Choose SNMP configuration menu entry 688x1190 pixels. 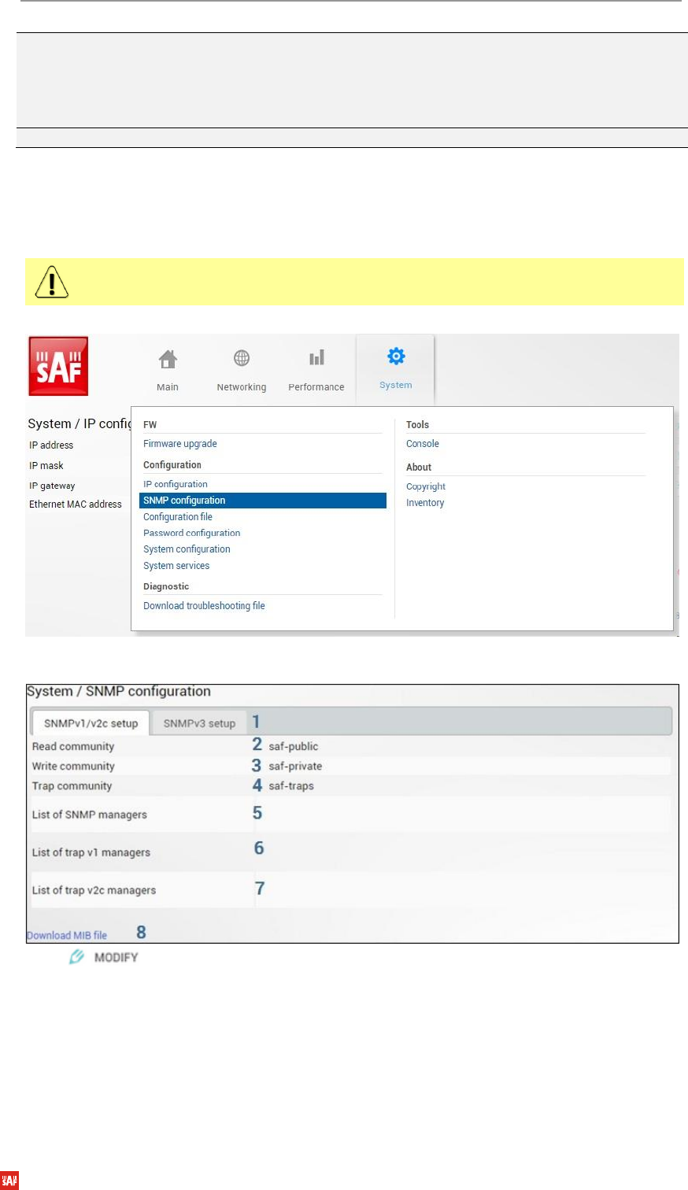(x=263, y=501)
